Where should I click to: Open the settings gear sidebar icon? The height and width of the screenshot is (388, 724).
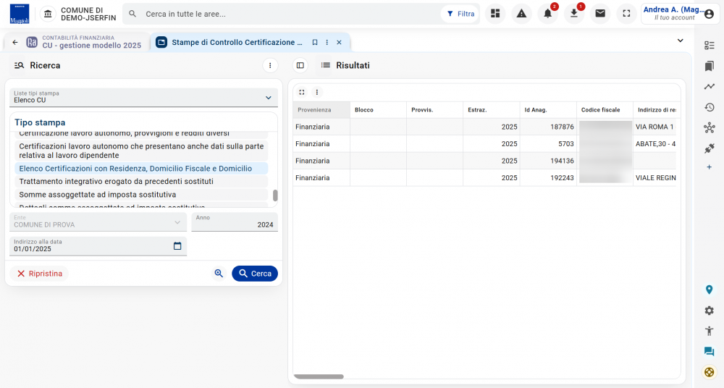coord(710,311)
